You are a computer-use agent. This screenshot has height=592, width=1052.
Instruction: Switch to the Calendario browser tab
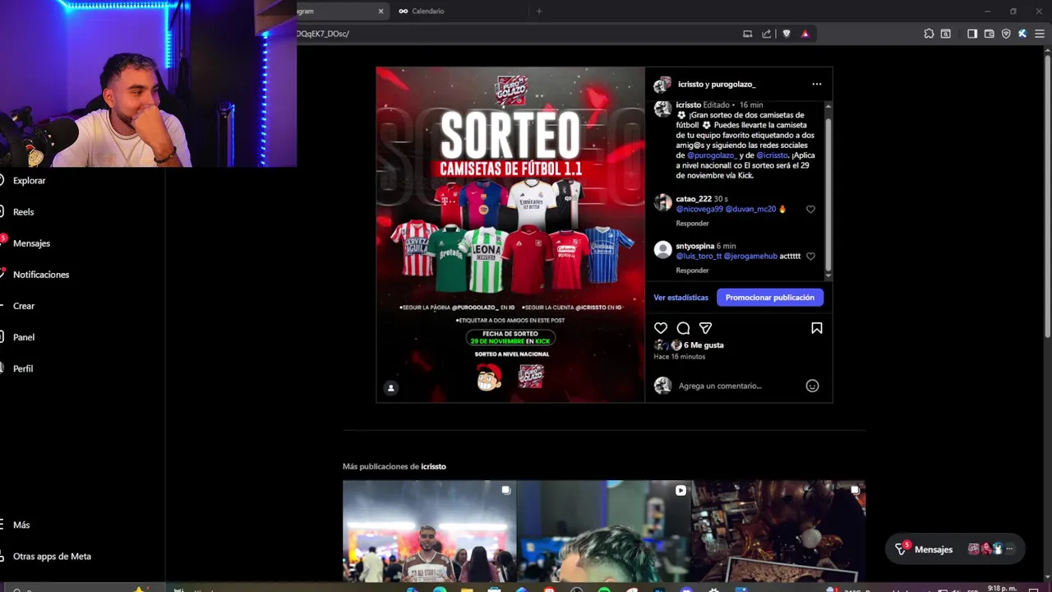(x=427, y=11)
